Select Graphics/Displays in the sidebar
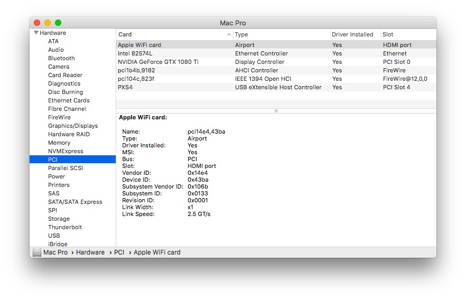This screenshot has width=466, height=300. 73,126
